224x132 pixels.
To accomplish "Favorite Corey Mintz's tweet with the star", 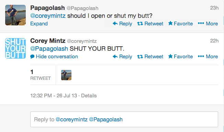I will click(170, 56).
